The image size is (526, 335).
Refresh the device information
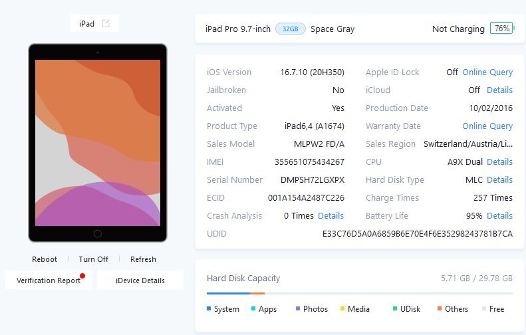click(x=143, y=259)
